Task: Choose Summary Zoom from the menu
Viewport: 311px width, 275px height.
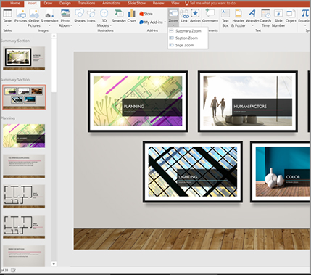Action: click(x=188, y=31)
